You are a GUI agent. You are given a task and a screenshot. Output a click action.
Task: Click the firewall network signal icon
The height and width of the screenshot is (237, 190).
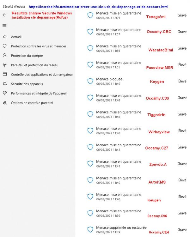pos(4,65)
